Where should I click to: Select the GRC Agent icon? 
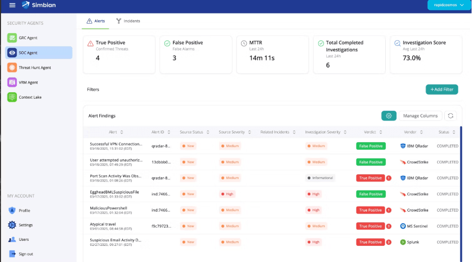click(x=12, y=38)
